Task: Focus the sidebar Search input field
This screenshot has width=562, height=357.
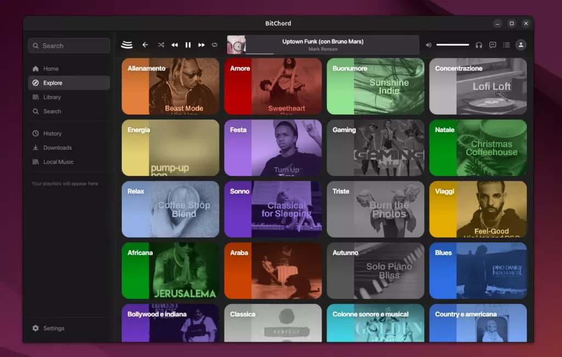Action: tap(69, 46)
